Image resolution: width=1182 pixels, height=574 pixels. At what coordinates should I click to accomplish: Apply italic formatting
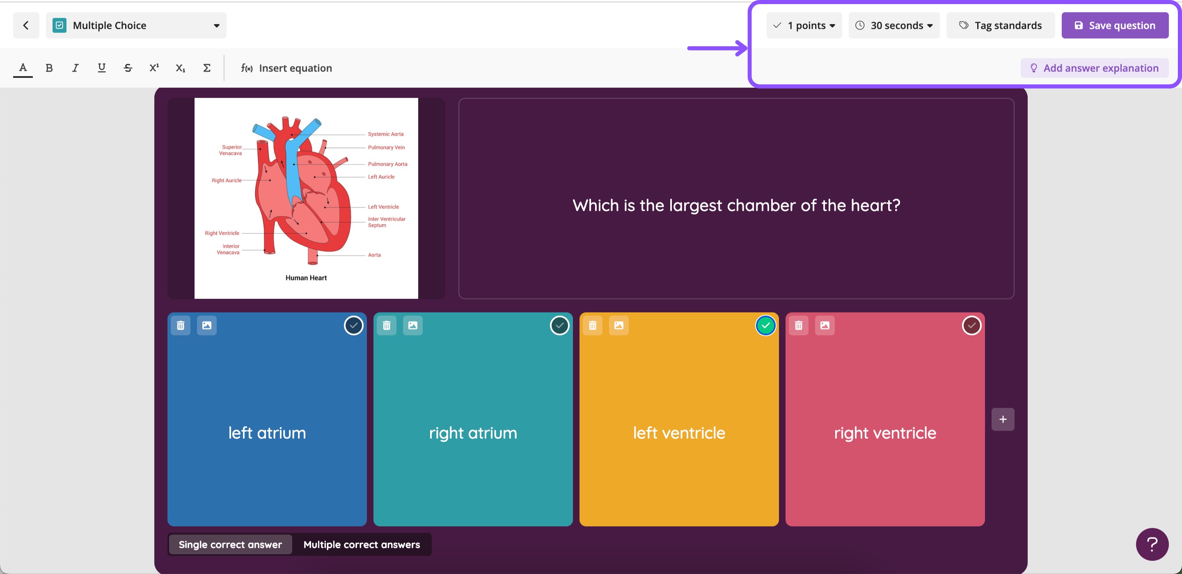point(75,68)
